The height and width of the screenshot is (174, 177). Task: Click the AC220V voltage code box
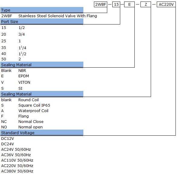166,5
